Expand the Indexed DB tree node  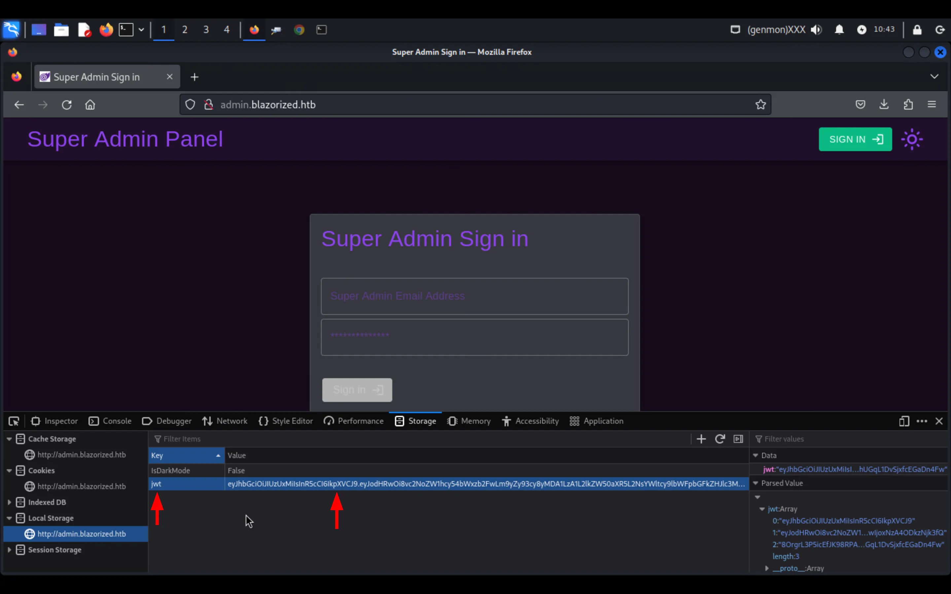[9, 502]
